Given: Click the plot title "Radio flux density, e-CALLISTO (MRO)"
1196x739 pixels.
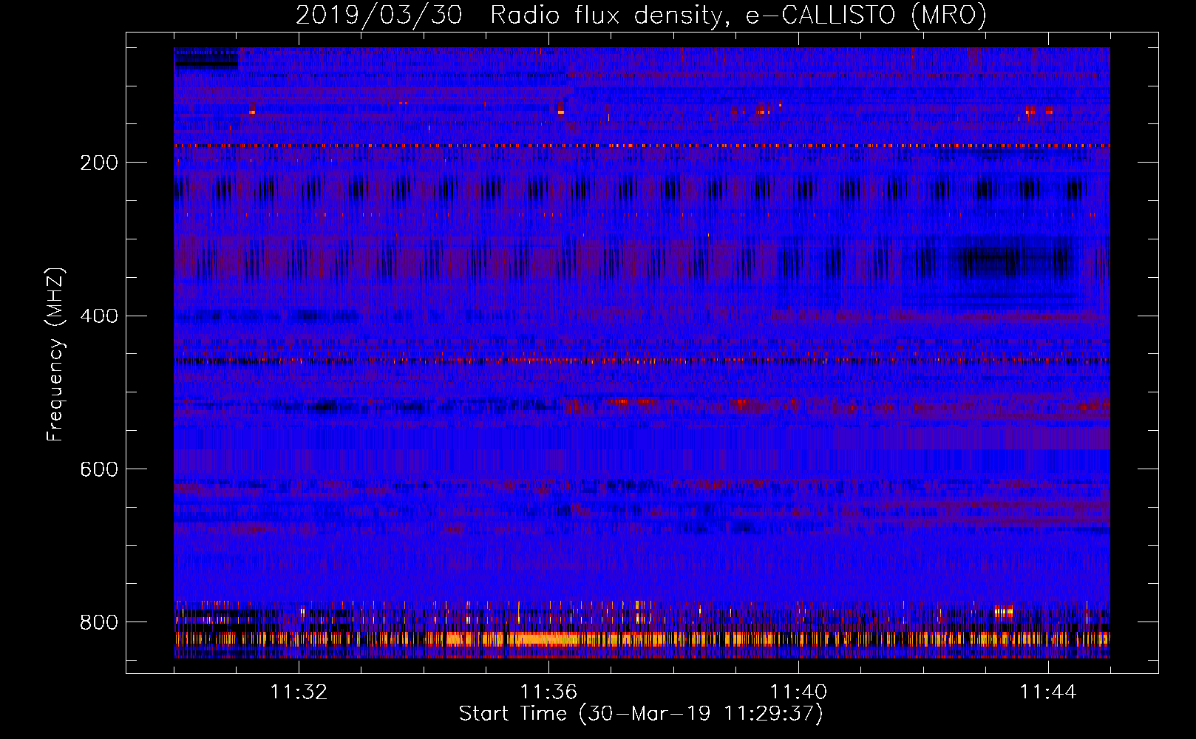Looking at the screenshot, I should (738, 15).
